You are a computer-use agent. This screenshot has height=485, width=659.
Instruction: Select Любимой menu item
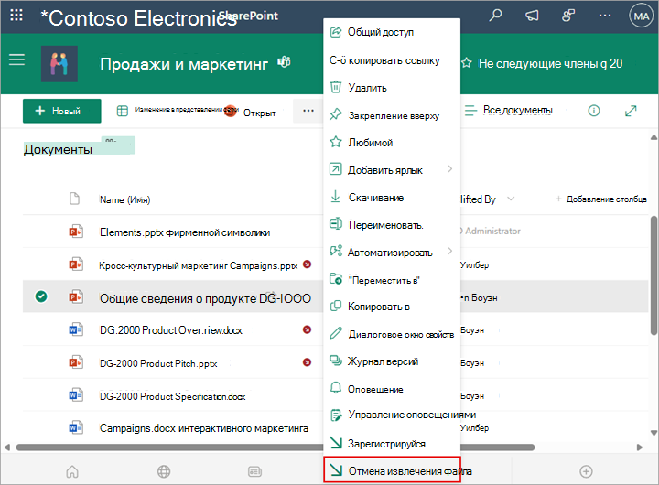click(x=392, y=143)
